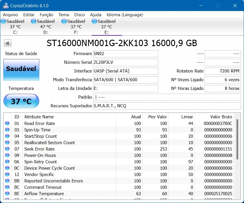The width and height of the screenshot is (244, 203).
Task: Open the Idioma (Language) menu
Action: 125,15
